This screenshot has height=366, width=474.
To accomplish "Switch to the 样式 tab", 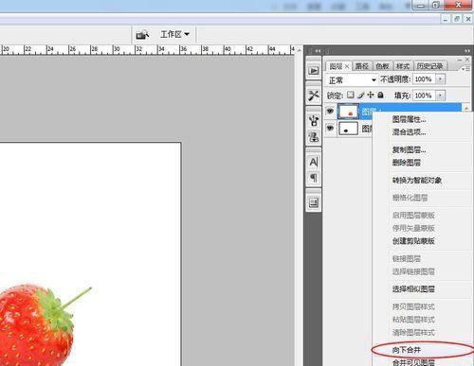I will [403, 66].
